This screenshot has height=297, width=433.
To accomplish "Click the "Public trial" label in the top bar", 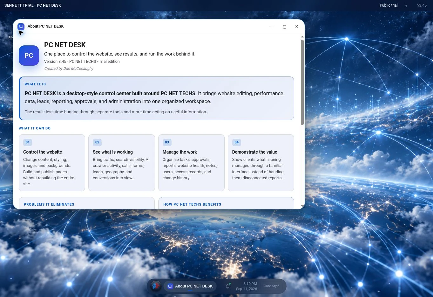I will 389,5.
